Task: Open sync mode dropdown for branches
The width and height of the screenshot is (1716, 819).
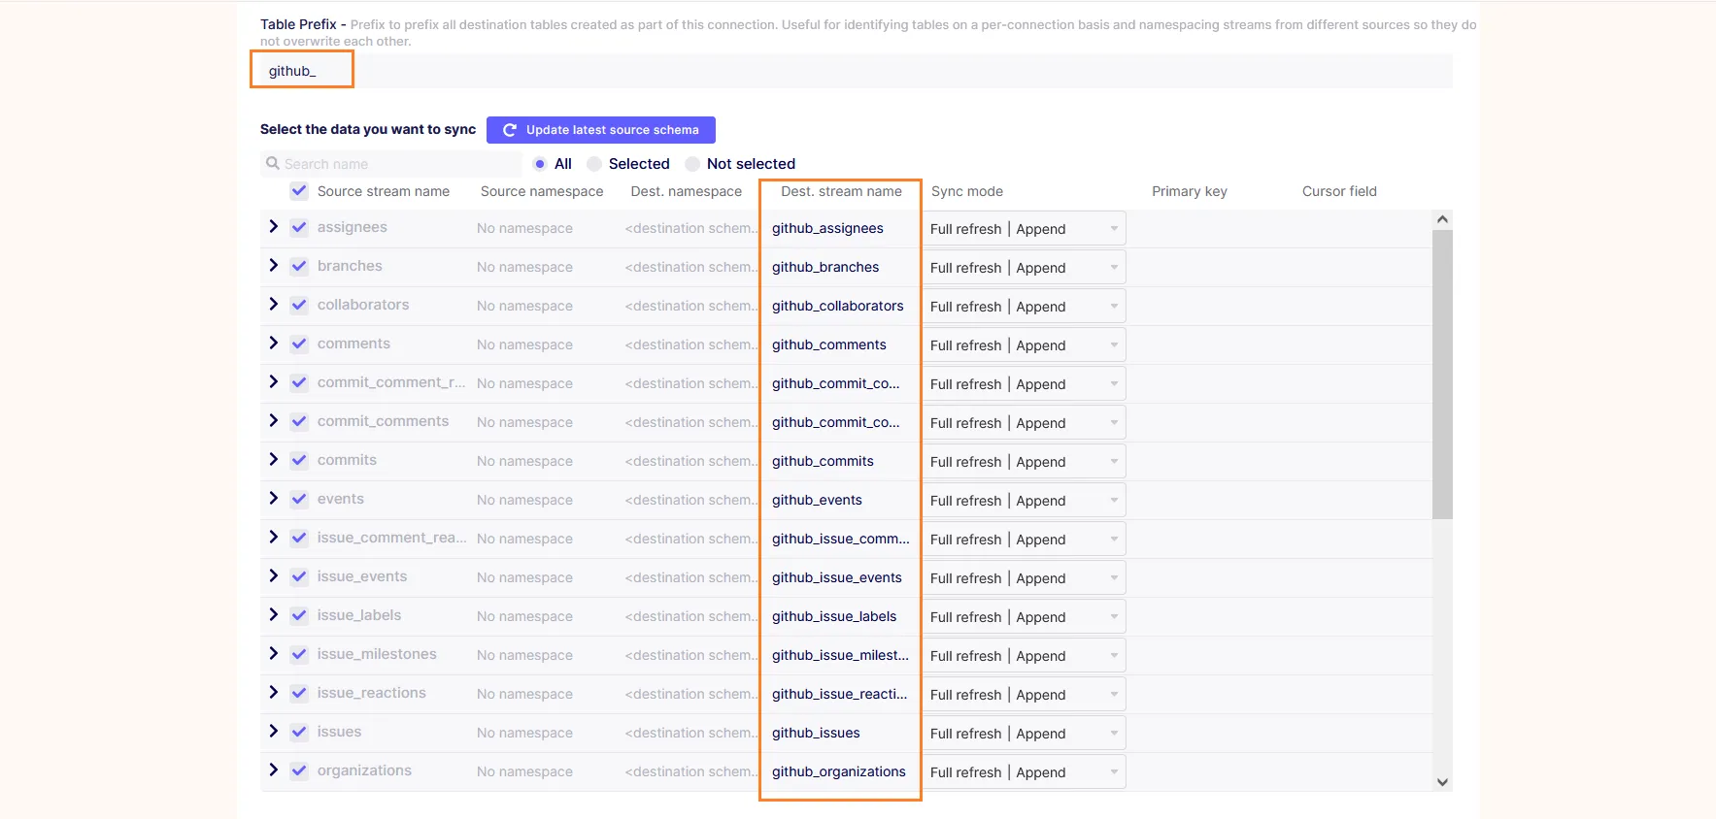Action: (1025, 268)
